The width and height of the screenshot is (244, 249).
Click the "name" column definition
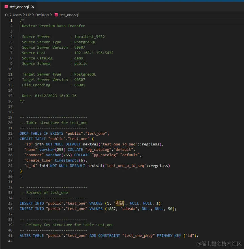(80, 150)
